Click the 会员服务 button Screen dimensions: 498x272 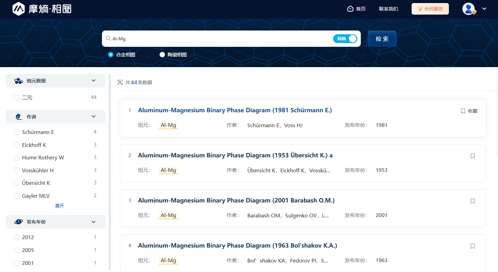pyautogui.click(x=430, y=9)
